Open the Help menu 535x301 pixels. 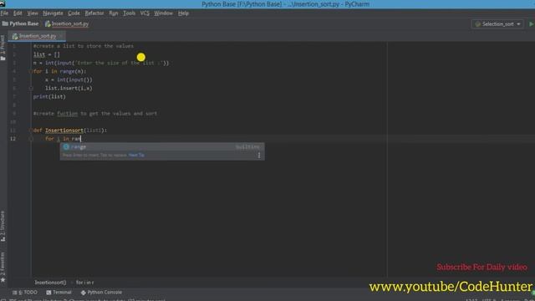[x=183, y=13]
